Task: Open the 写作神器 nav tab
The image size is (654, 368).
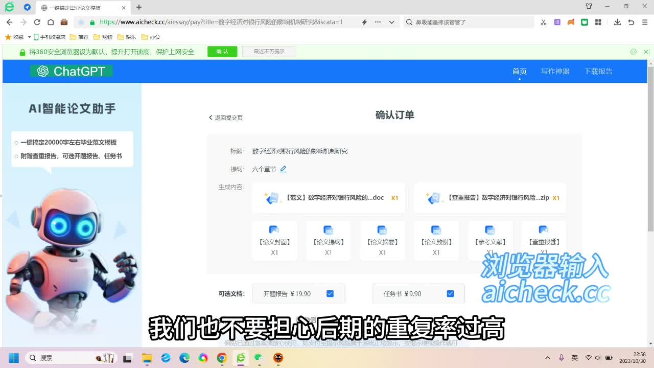Action: click(x=555, y=72)
